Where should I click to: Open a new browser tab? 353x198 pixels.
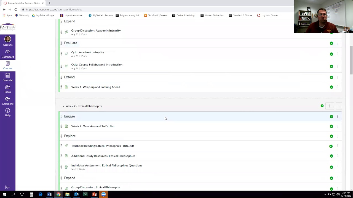coord(50,3)
